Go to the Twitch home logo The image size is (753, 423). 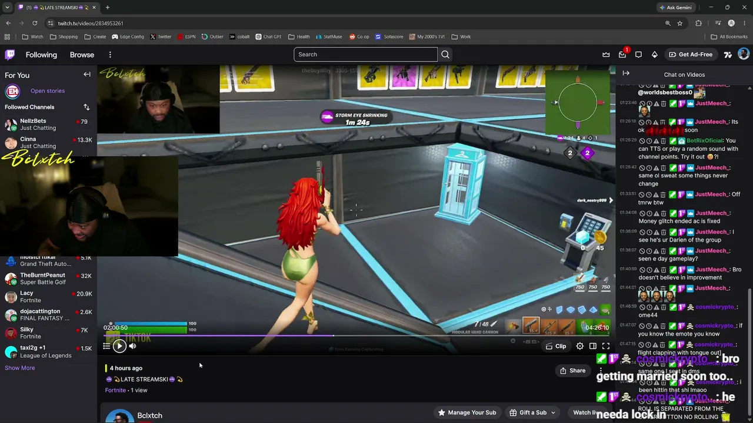pos(10,55)
